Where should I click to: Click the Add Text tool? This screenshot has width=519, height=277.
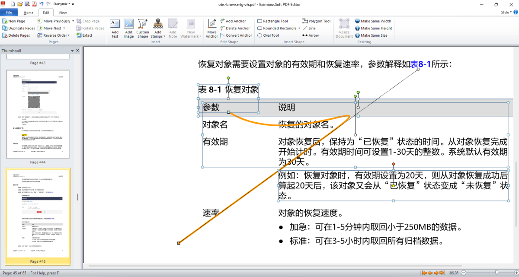(115, 28)
